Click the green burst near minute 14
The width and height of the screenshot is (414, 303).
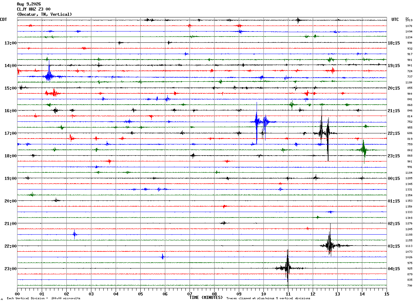[x=364, y=150]
